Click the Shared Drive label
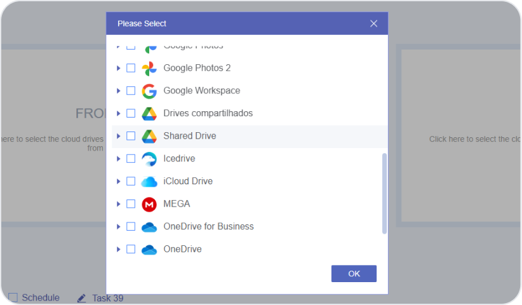The height and width of the screenshot is (305, 522). point(190,136)
